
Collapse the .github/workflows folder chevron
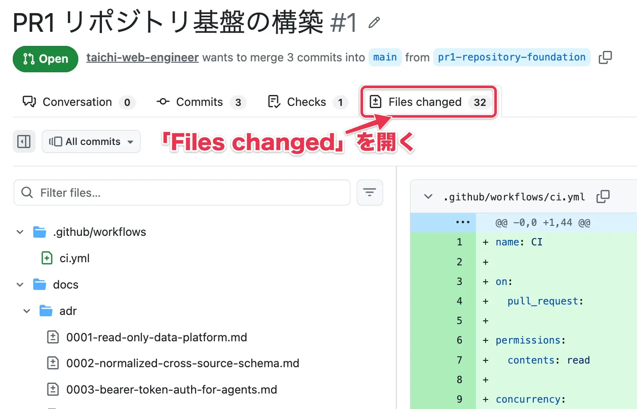(x=20, y=232)
